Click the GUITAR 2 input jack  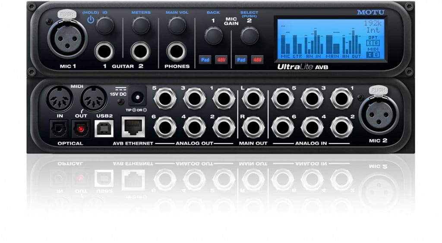140,52
